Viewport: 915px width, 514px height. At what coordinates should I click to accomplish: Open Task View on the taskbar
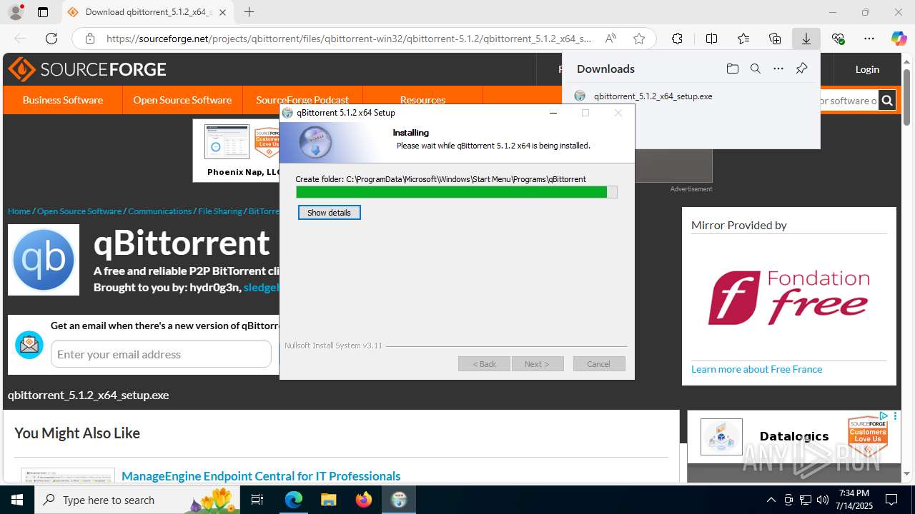[x=257, y=500]
